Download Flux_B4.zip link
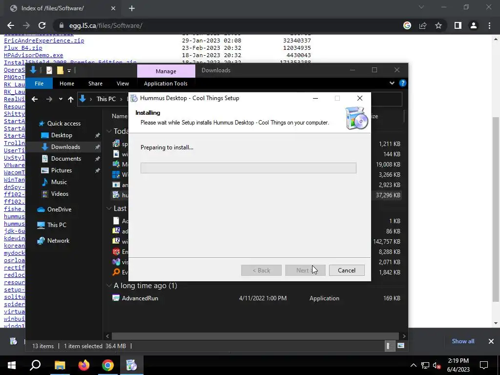Screen dimensions: 500x375 click(23, 48)
